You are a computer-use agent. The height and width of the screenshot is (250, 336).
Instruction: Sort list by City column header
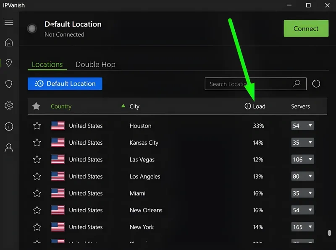[134, 107]
